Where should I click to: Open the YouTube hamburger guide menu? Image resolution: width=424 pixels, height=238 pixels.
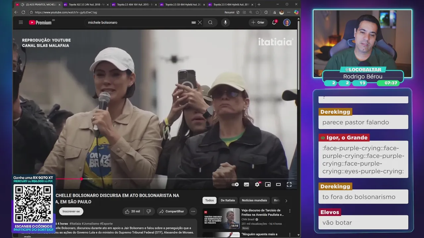[x=21, y=22]
